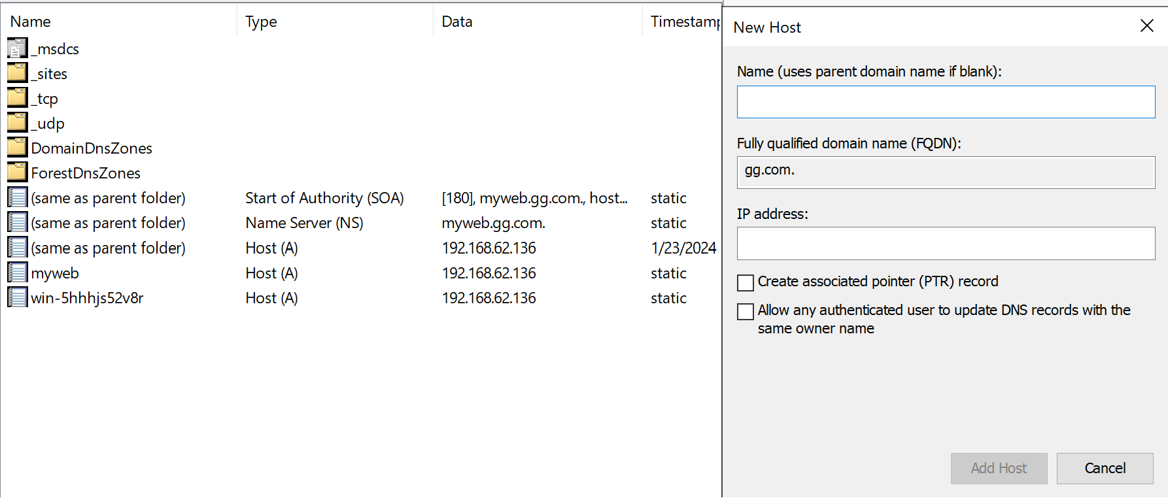Select the _msdcs entry name
Screen dimensions: 1168x498
tap(55, 49)
